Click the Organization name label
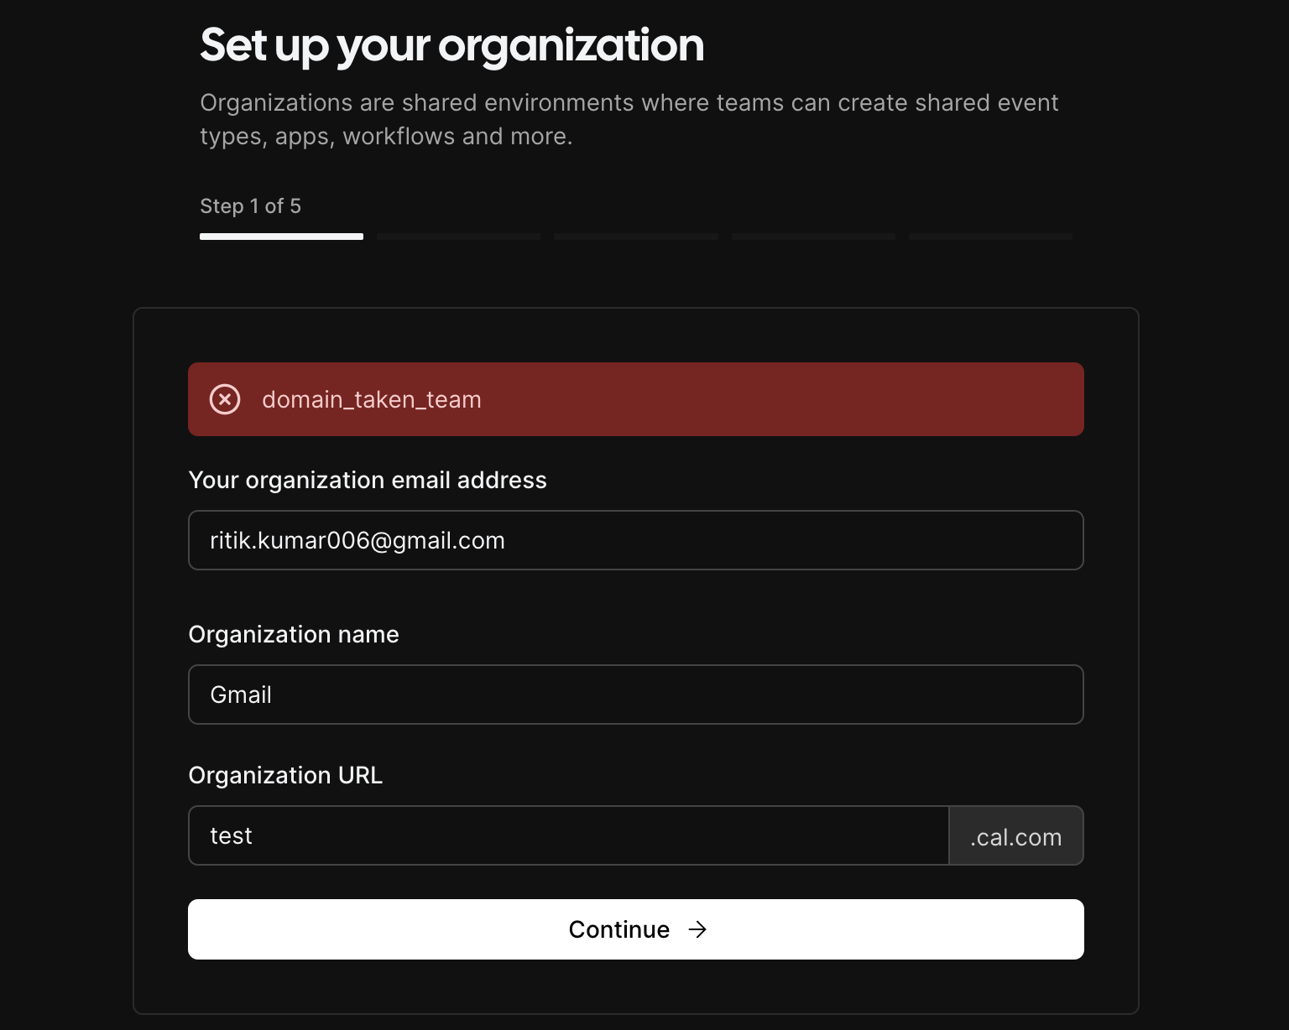 (294, 634)
